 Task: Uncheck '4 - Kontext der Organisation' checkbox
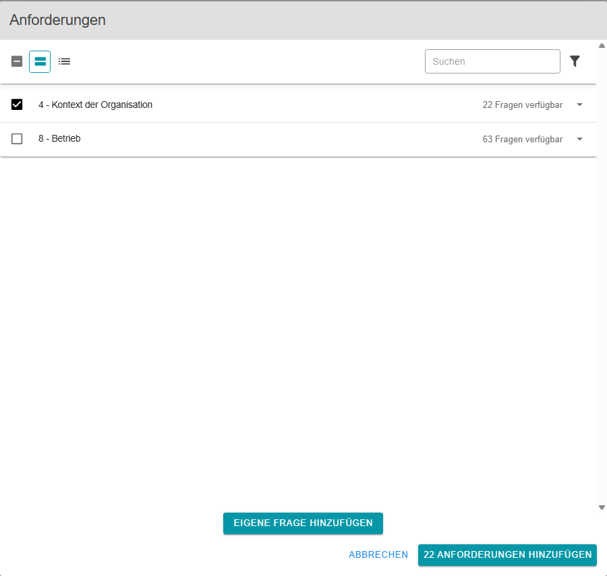[17, 105]
